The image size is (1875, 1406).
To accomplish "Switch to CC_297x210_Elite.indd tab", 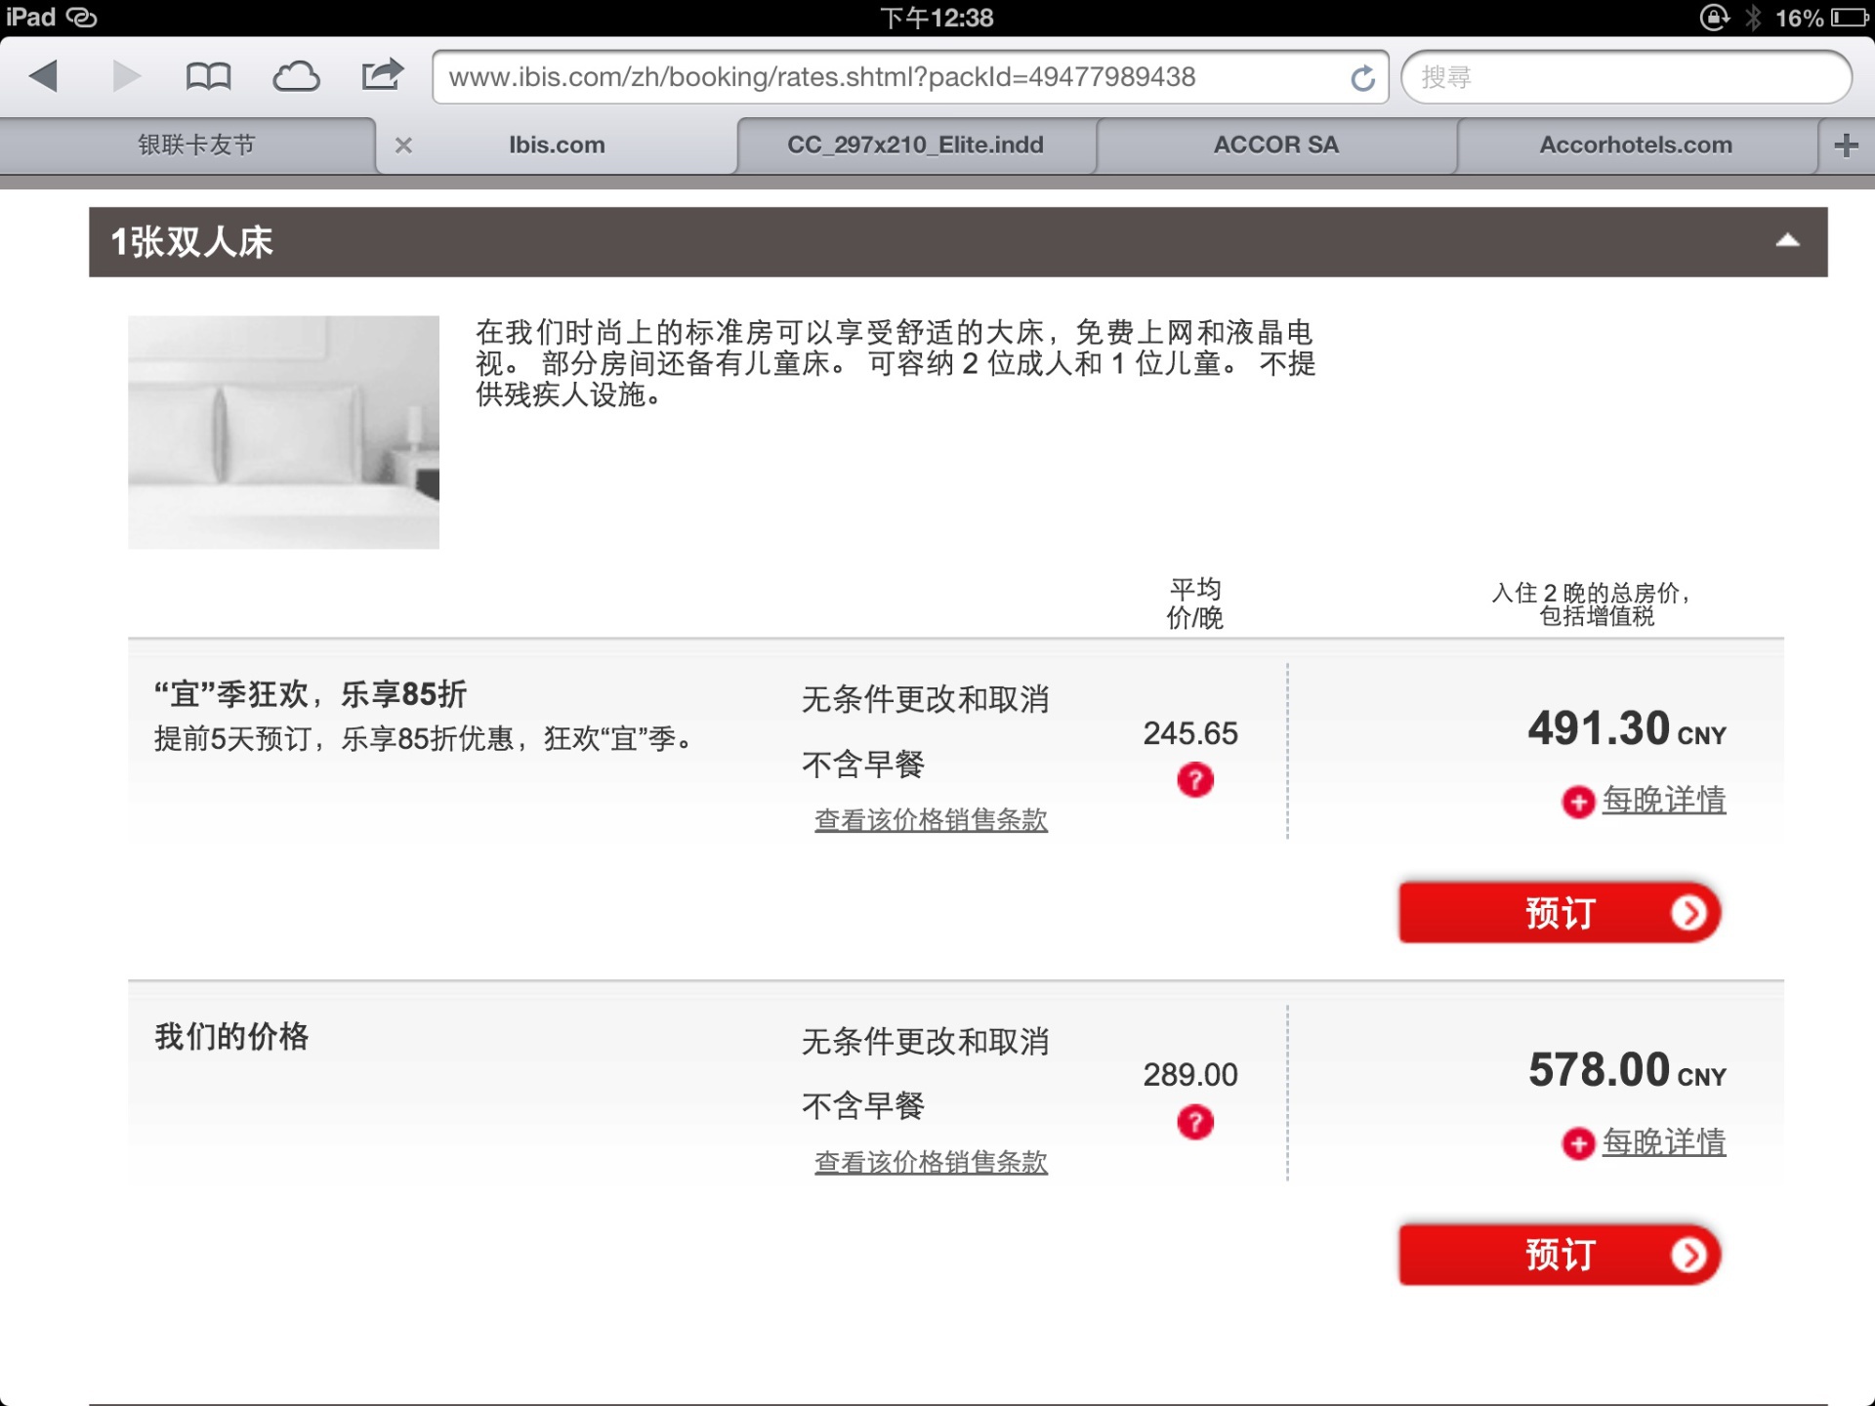I will pyautogui.click(x=915, y=145).
